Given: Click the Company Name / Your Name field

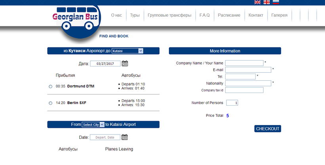Looking at the screenshot, I should click(244, 63).
